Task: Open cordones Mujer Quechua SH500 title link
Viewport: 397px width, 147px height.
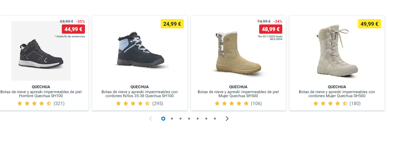Action: coord(337,94)
